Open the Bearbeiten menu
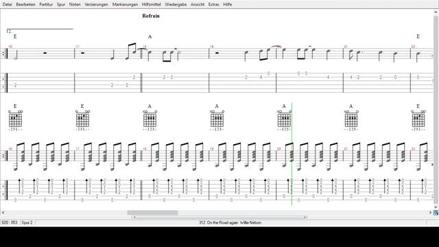 [25, 5]
